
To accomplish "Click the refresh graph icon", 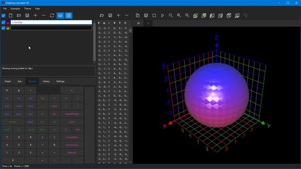I will pyautogui.click(x=52, y=15).
